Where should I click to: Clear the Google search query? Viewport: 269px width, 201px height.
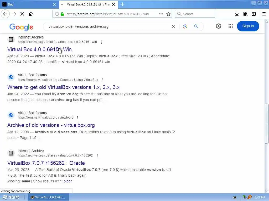pyautogui.click(x=173, y=26)
